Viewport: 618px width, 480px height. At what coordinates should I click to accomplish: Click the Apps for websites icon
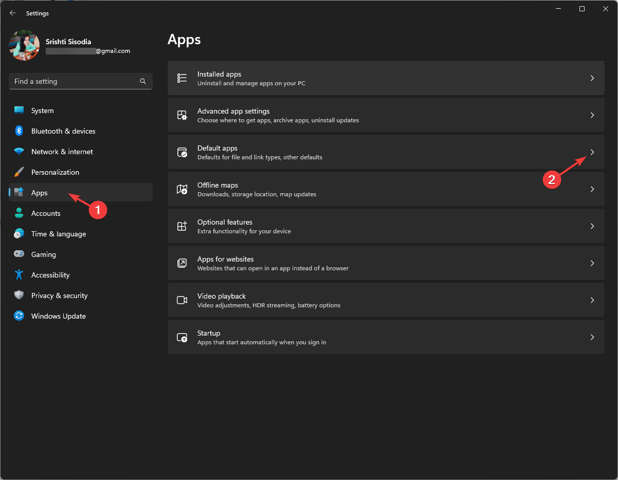click(181, 263)
